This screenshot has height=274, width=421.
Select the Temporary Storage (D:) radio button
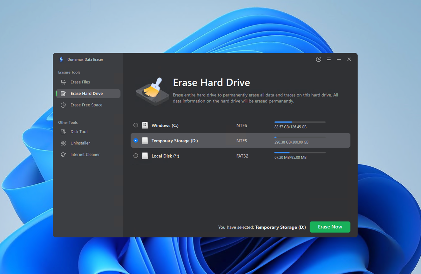click(x=136, y=140)
